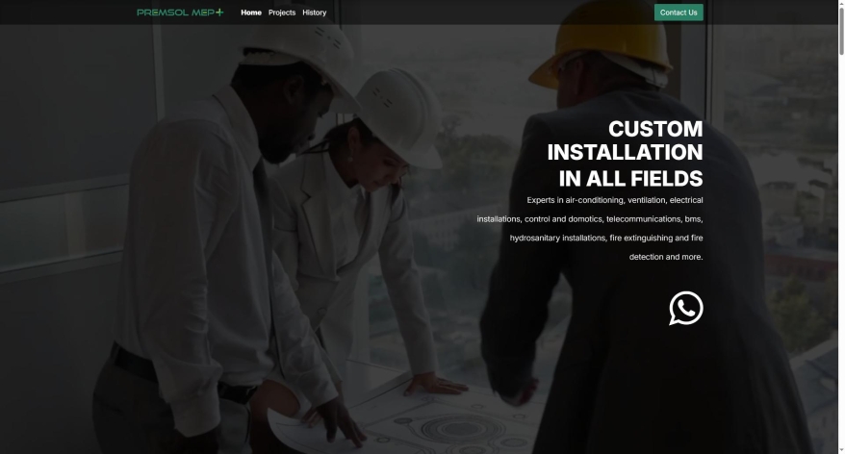Click the yellow hard hat in the photo
845x454 pixels.
click(x=602, y=42)
